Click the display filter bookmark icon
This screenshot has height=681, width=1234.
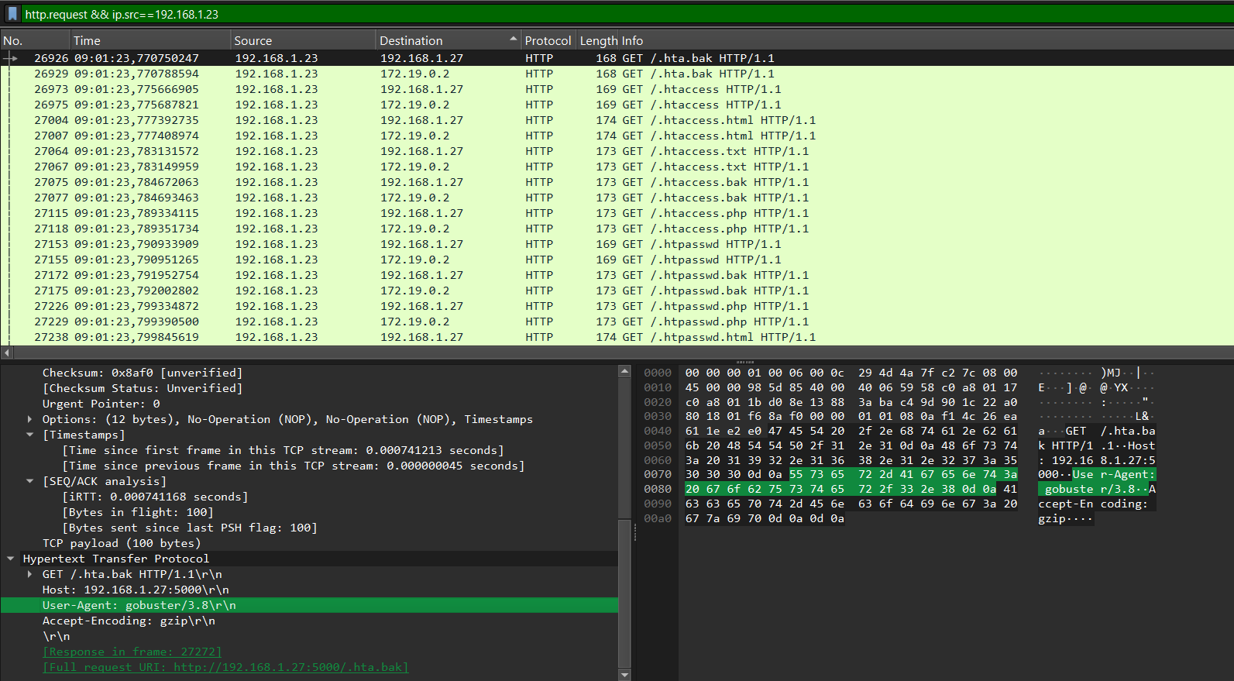pyautogui.click(x=12, y=14)
